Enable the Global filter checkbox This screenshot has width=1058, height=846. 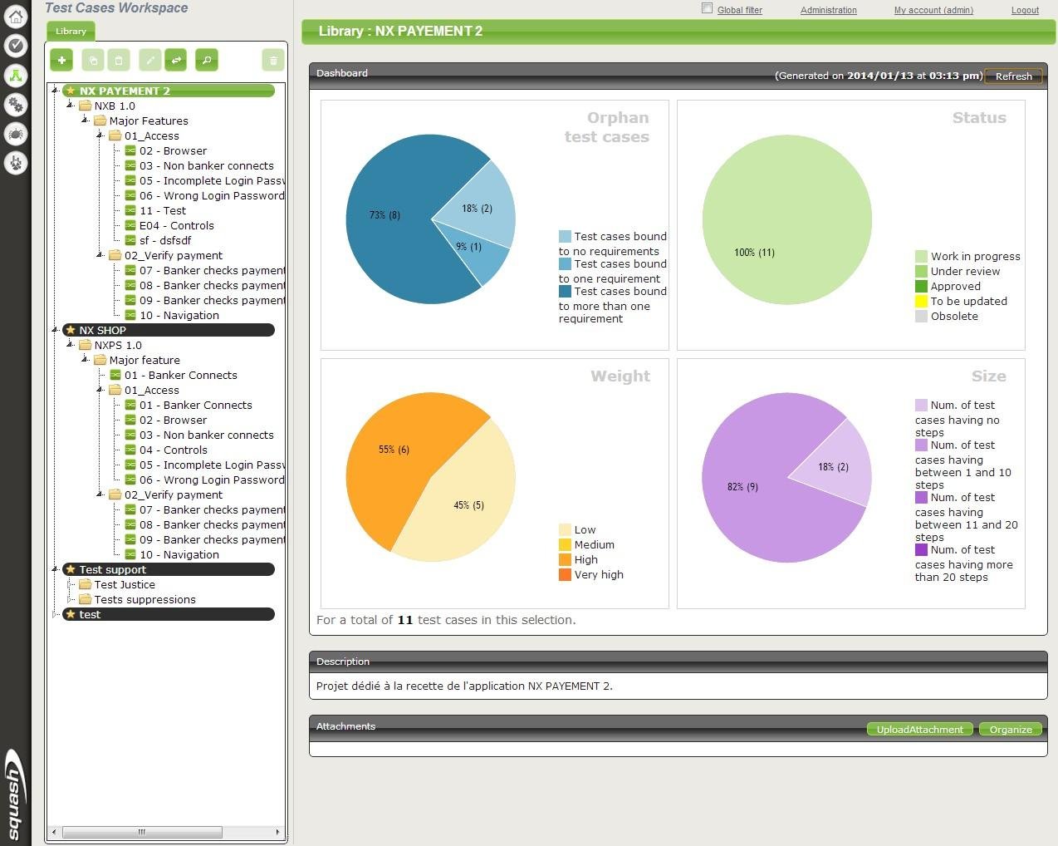(705, 7)
